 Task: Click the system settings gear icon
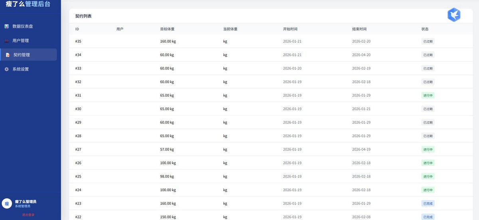point(7,69)
